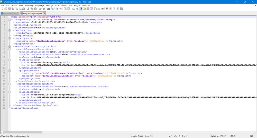This screenshot has height=138, width=257.
Task: Toggle INS overwrite mode in status bar
Action: (251, 136)
